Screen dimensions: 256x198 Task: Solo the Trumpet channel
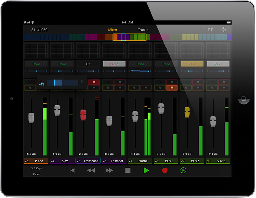pos(108,88)
